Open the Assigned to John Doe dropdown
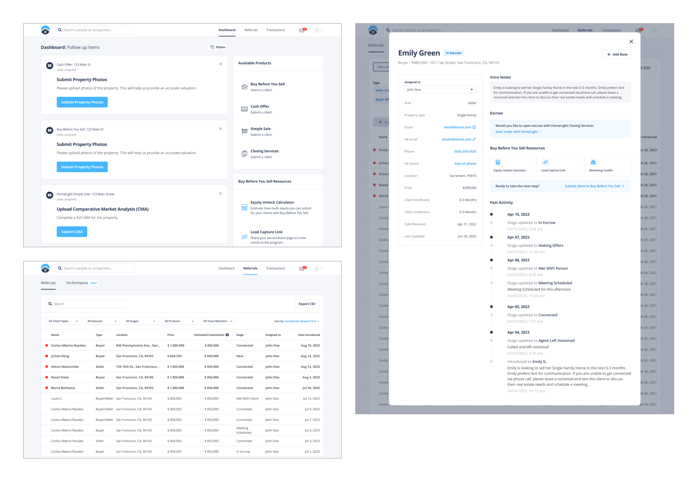The image size is (697, 502). (x=440, y=90)
